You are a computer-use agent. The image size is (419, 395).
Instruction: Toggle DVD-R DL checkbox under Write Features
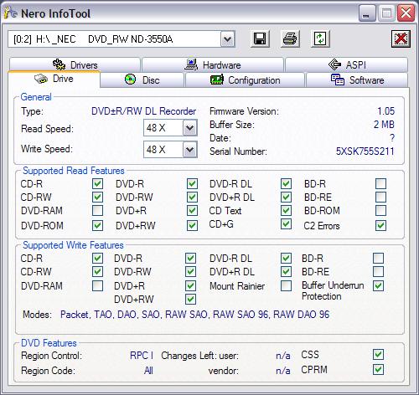point(286,259)
